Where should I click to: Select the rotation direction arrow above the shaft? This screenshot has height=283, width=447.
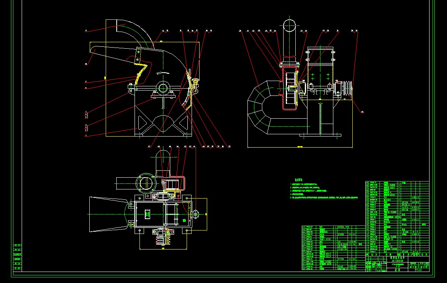pyautogui.click(x=163, y=73)
